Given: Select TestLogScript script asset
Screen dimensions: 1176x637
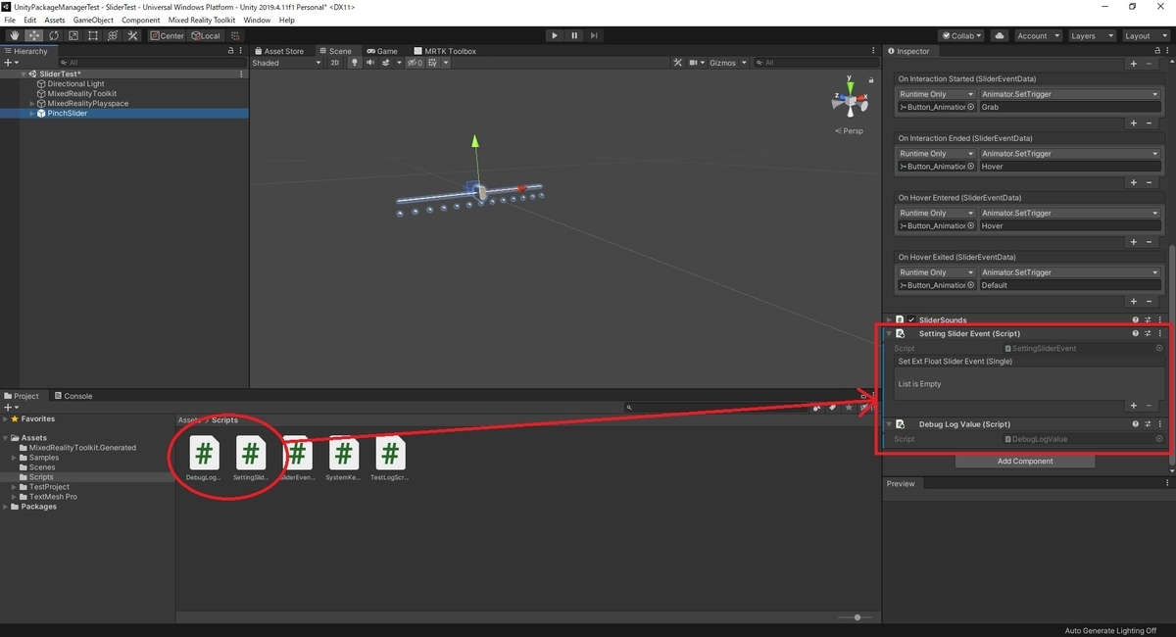Looking at the screenshot, I should tap(390, 460).
